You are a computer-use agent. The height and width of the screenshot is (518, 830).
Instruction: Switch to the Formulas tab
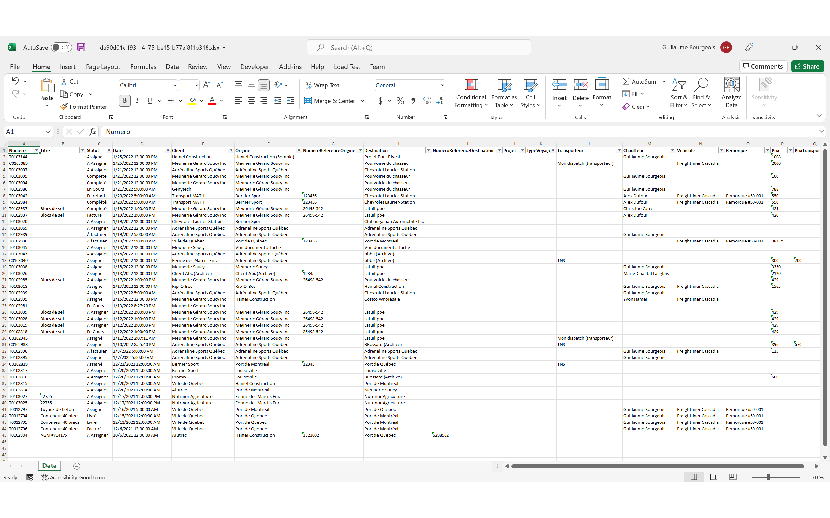(143, 66)
